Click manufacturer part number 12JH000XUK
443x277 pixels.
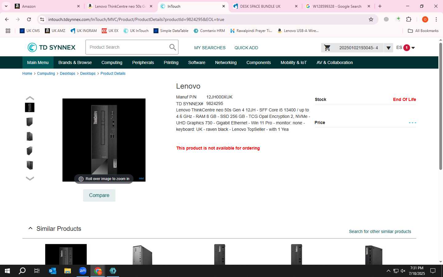click(219, 97)
